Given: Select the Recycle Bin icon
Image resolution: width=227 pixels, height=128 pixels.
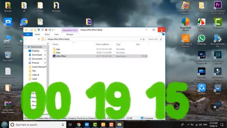Looking at the screenshot, I should click(x=8, y=56).
